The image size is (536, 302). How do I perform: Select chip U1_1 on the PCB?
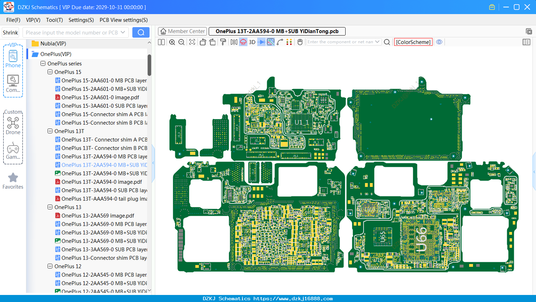[x=302, y=122]
